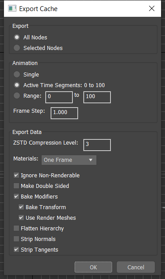Image resolution: width=165 pixels, height=279 pixels.
Task: Disable Bake Transform option
Action: [21, 207]
